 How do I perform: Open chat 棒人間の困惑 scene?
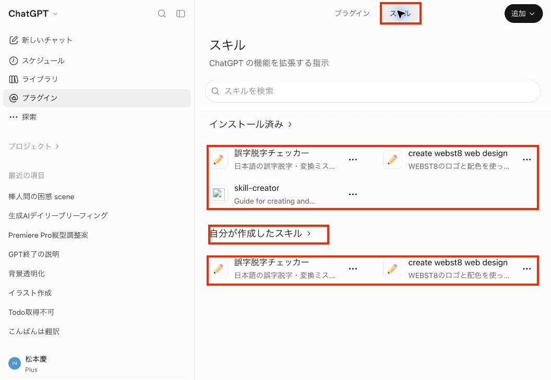click(x=41, y=197)
